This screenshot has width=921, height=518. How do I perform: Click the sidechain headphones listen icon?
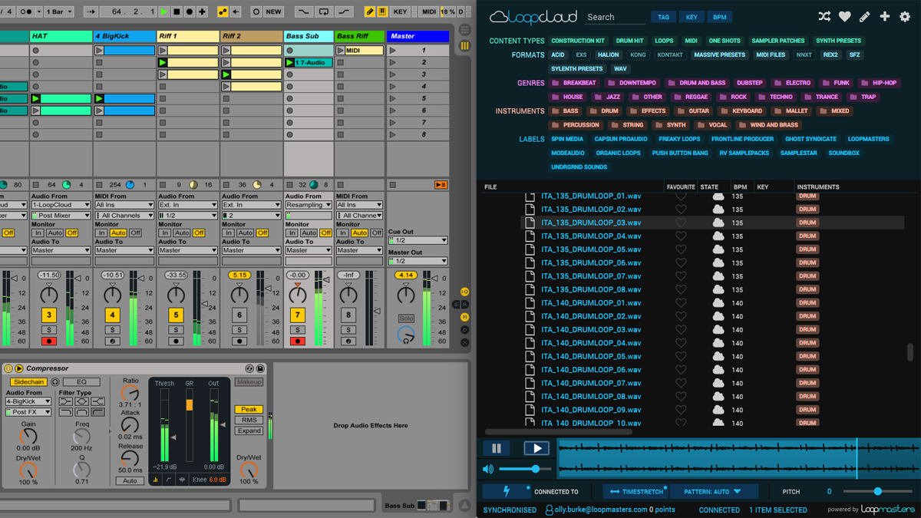(55, 382)
